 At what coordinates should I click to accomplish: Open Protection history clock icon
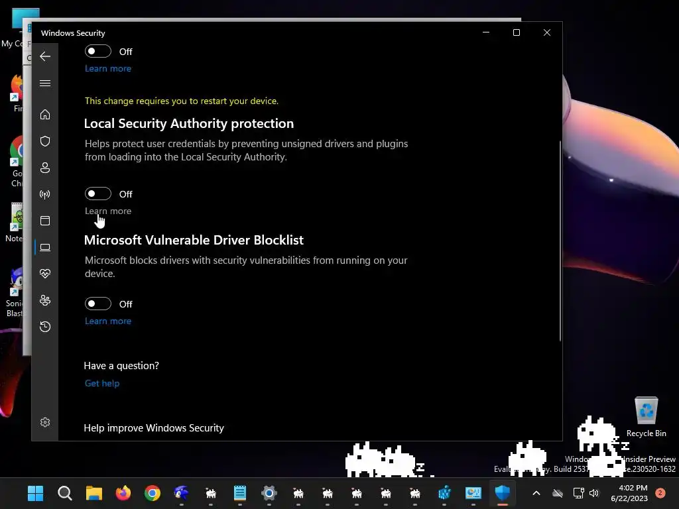(x=45, y=326)
